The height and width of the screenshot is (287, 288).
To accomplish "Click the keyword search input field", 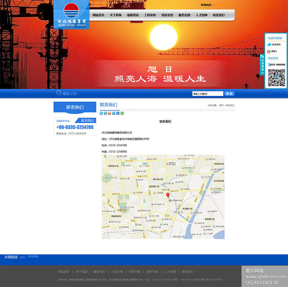I will pos(208,94).
